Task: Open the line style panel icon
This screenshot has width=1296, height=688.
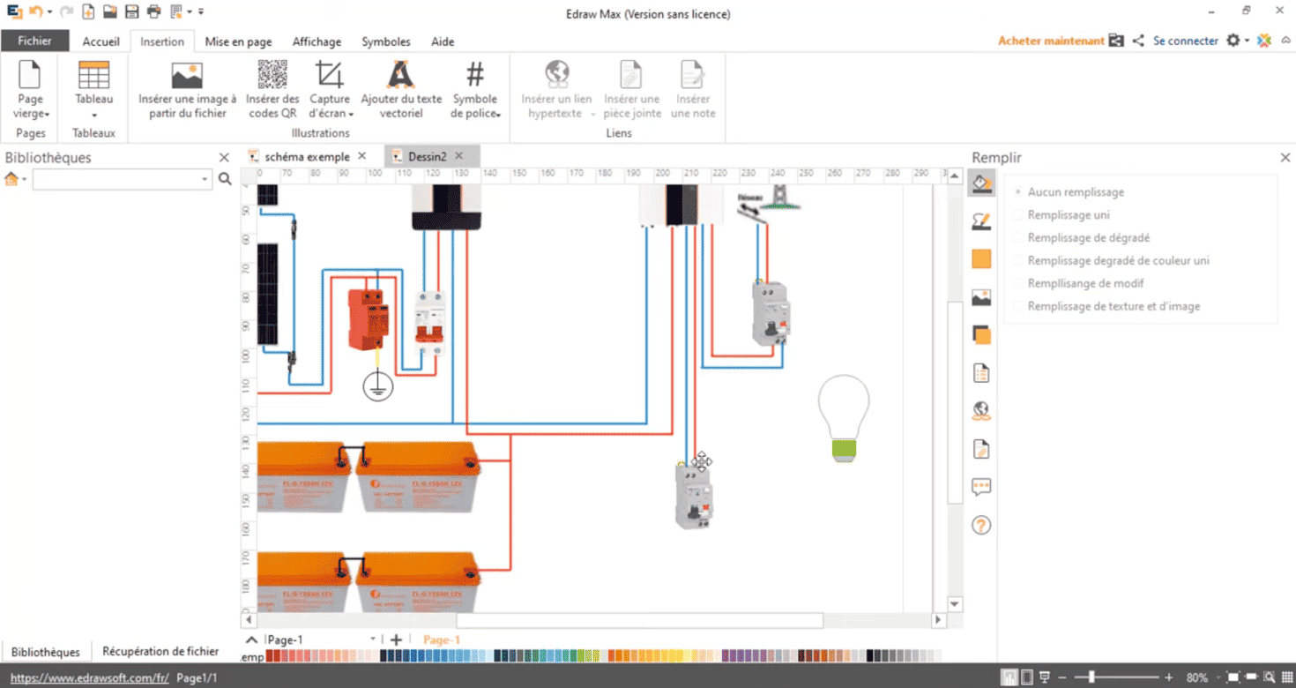Action: (981, 221)
